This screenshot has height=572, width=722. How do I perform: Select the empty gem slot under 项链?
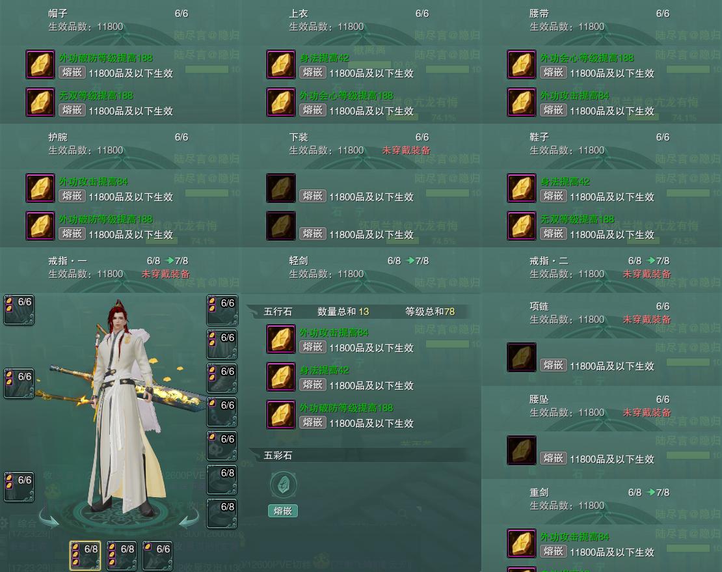(x=522, y=357)
